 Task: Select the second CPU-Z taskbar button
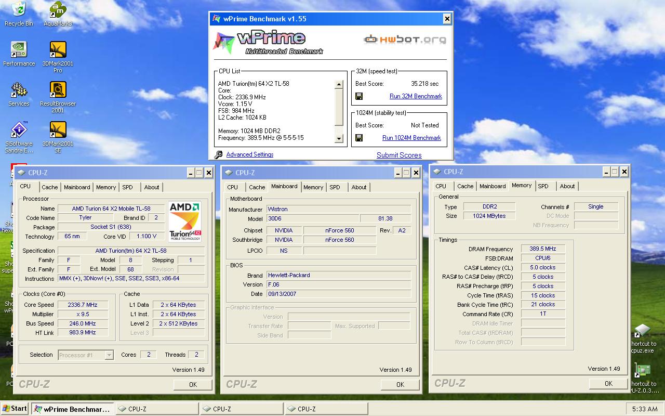(242, 409)
